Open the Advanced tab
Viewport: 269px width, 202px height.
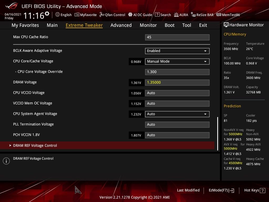pyautogui.click(x=121, y=25)
